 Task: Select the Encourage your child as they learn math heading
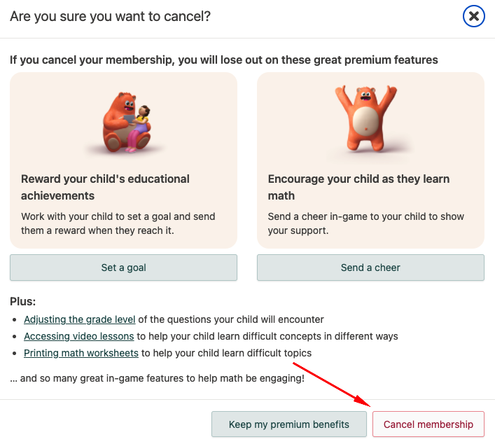358,187
